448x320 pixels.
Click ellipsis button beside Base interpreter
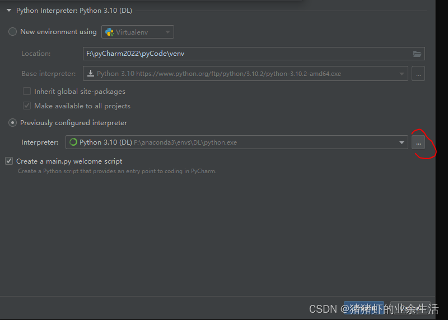point(418,74)
